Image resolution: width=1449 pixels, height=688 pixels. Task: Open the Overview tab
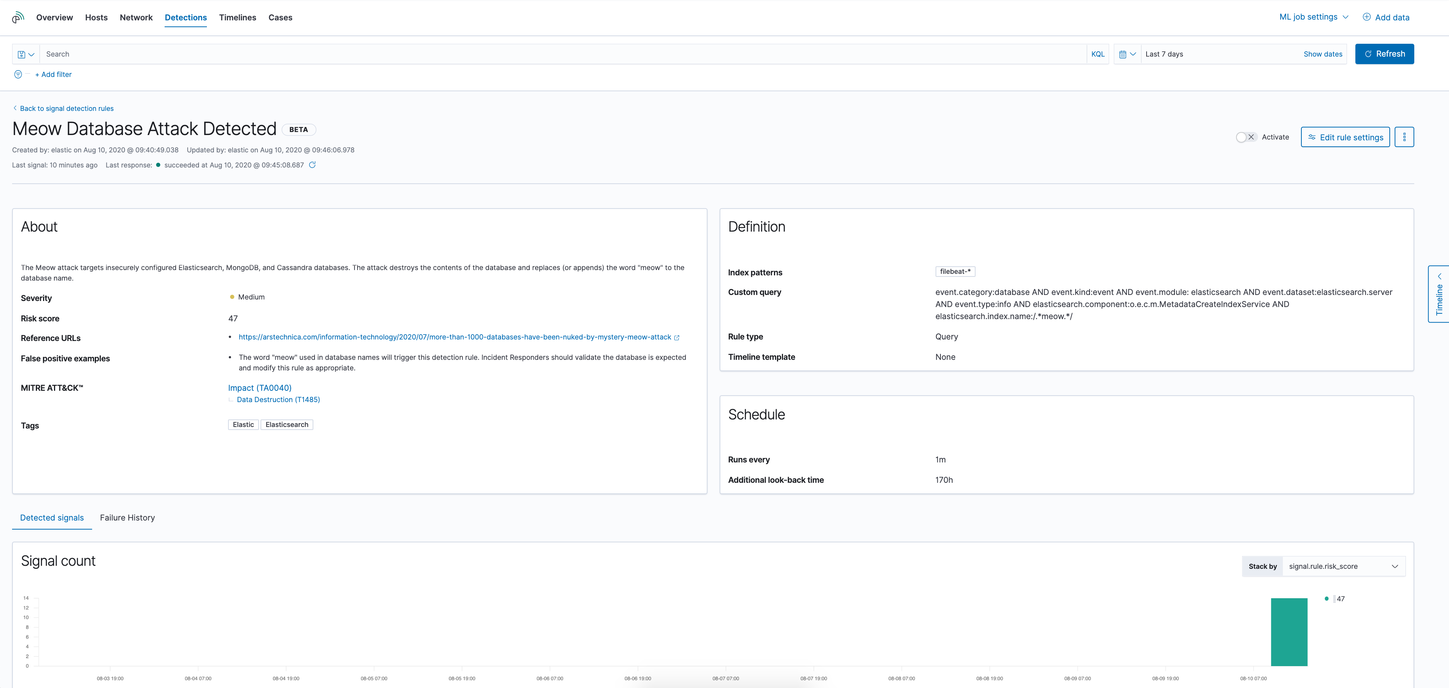coord(55,17)
